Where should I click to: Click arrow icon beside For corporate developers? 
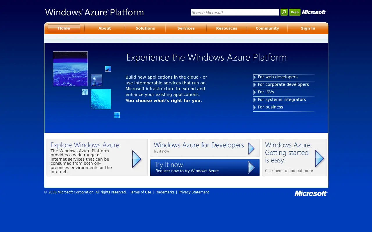click(255, 85)
